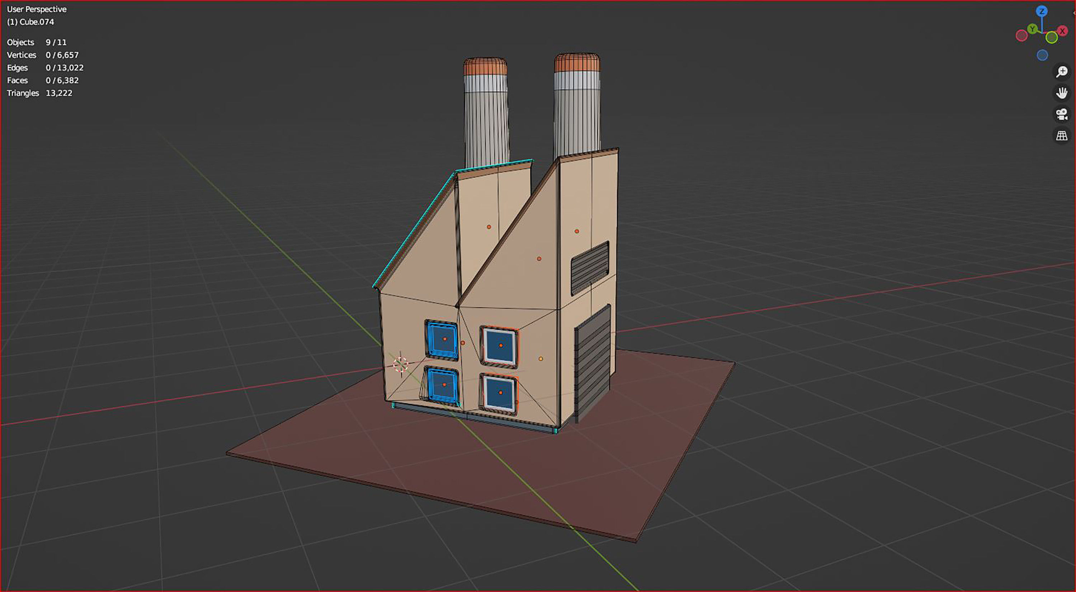Click the unlabeled blue negative Z gizmo circle
1076x592 pixels.
[x=1042, y=55]
